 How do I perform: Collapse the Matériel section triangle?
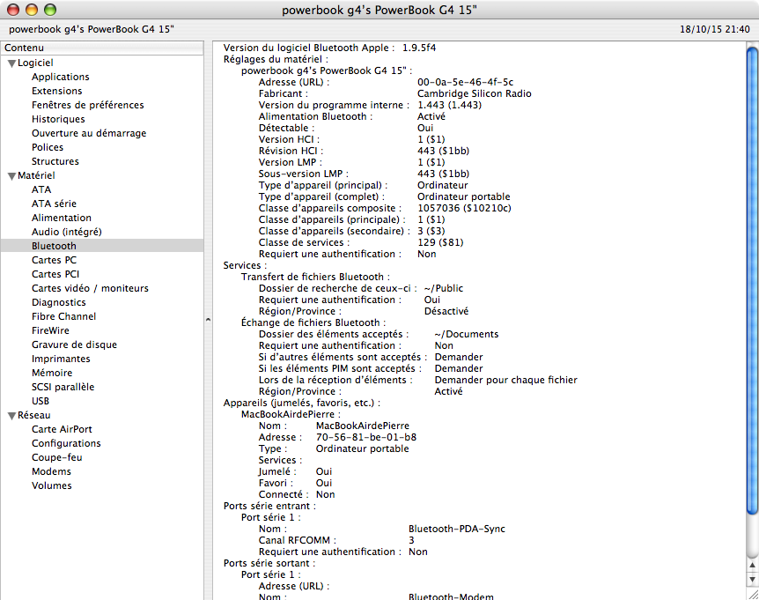(11, 176)
